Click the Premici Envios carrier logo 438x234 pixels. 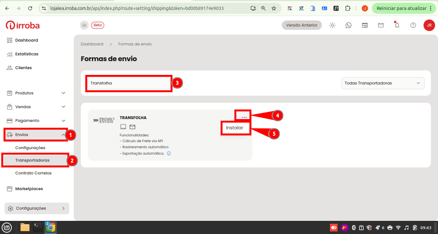point(104,120)
